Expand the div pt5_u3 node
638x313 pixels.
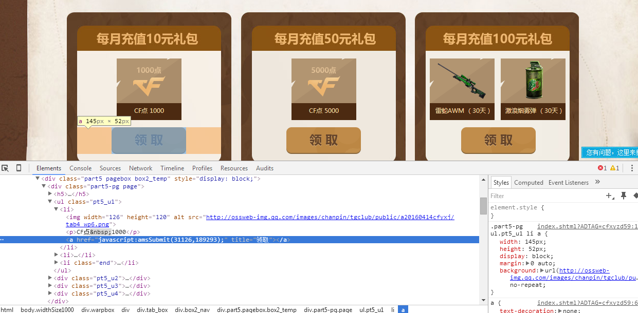(50, 286)
